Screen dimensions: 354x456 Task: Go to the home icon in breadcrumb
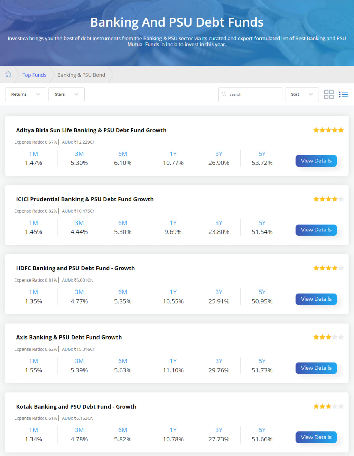pyautogui.click(x=8, y=74)
